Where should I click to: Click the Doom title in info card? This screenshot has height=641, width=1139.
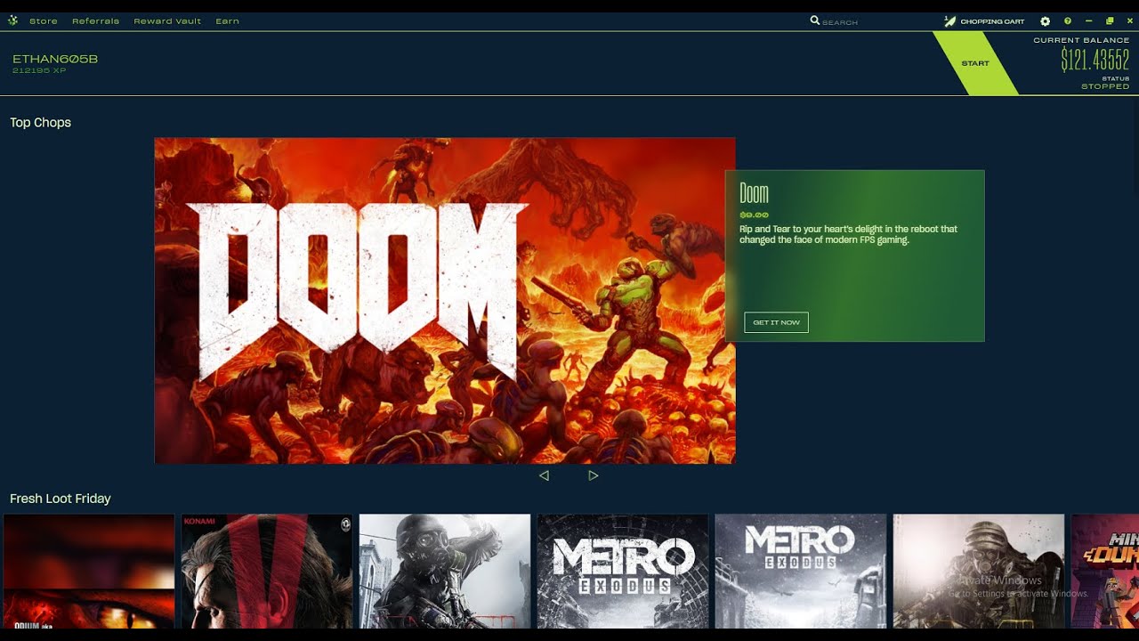coord(754,193)
